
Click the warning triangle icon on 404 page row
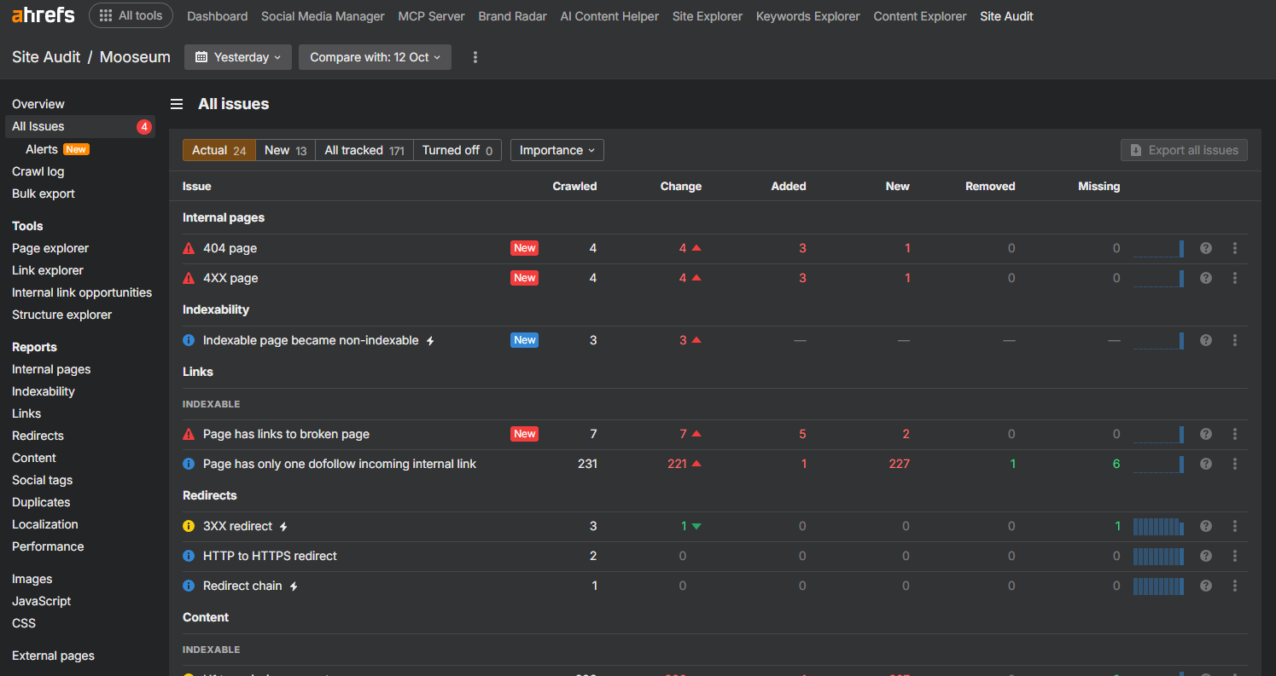point(189,247)
